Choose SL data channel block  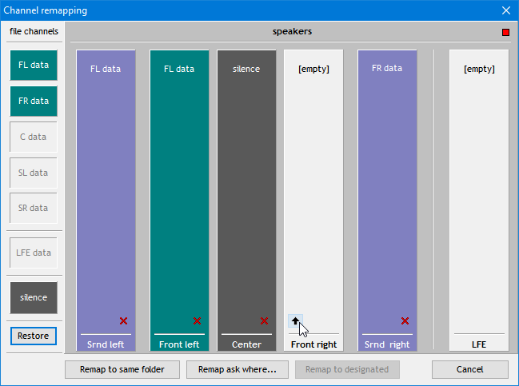coord(34,173)
